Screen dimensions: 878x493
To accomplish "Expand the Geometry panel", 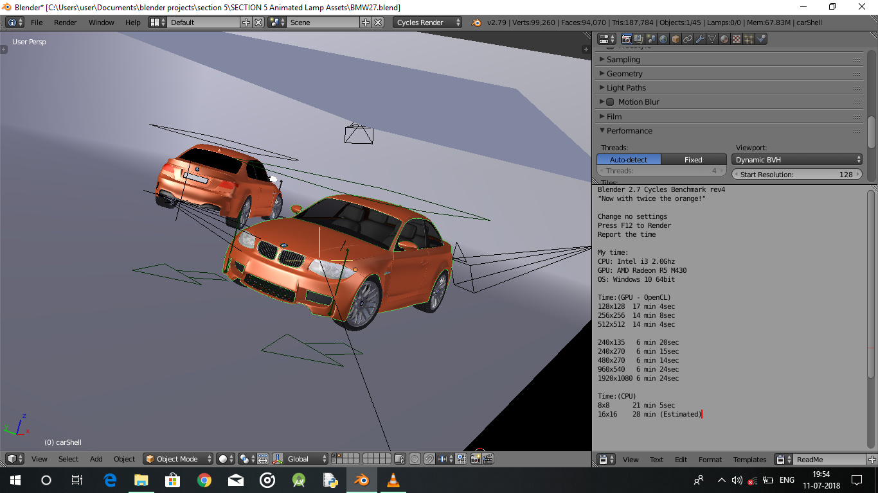I will point(730,73).
